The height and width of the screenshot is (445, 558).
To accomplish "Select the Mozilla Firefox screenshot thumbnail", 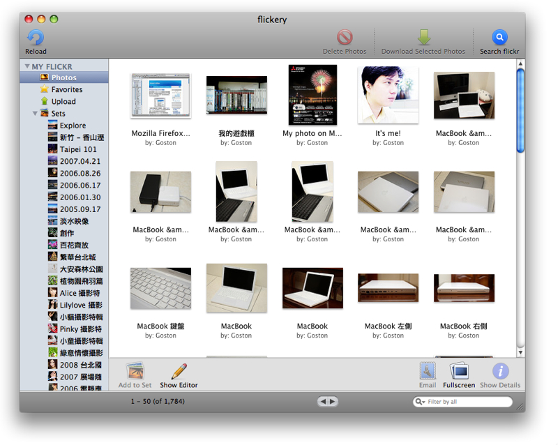I will click(x=161, y=96).
